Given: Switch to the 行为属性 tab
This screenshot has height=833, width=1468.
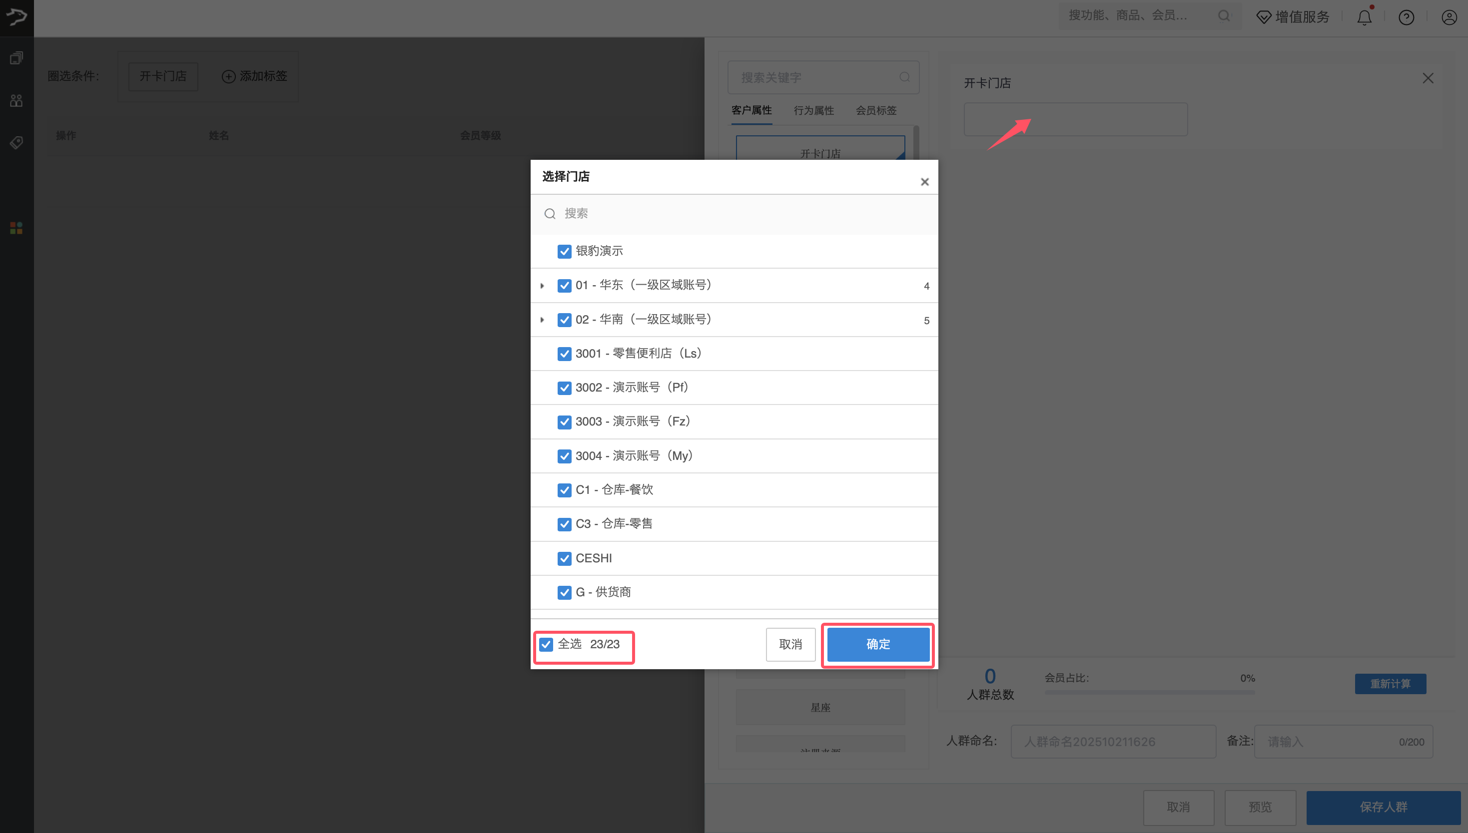Looking at the screenshot, I should [814, 110].
